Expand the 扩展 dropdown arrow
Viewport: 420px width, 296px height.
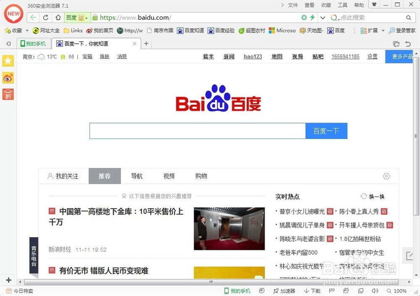383,31
